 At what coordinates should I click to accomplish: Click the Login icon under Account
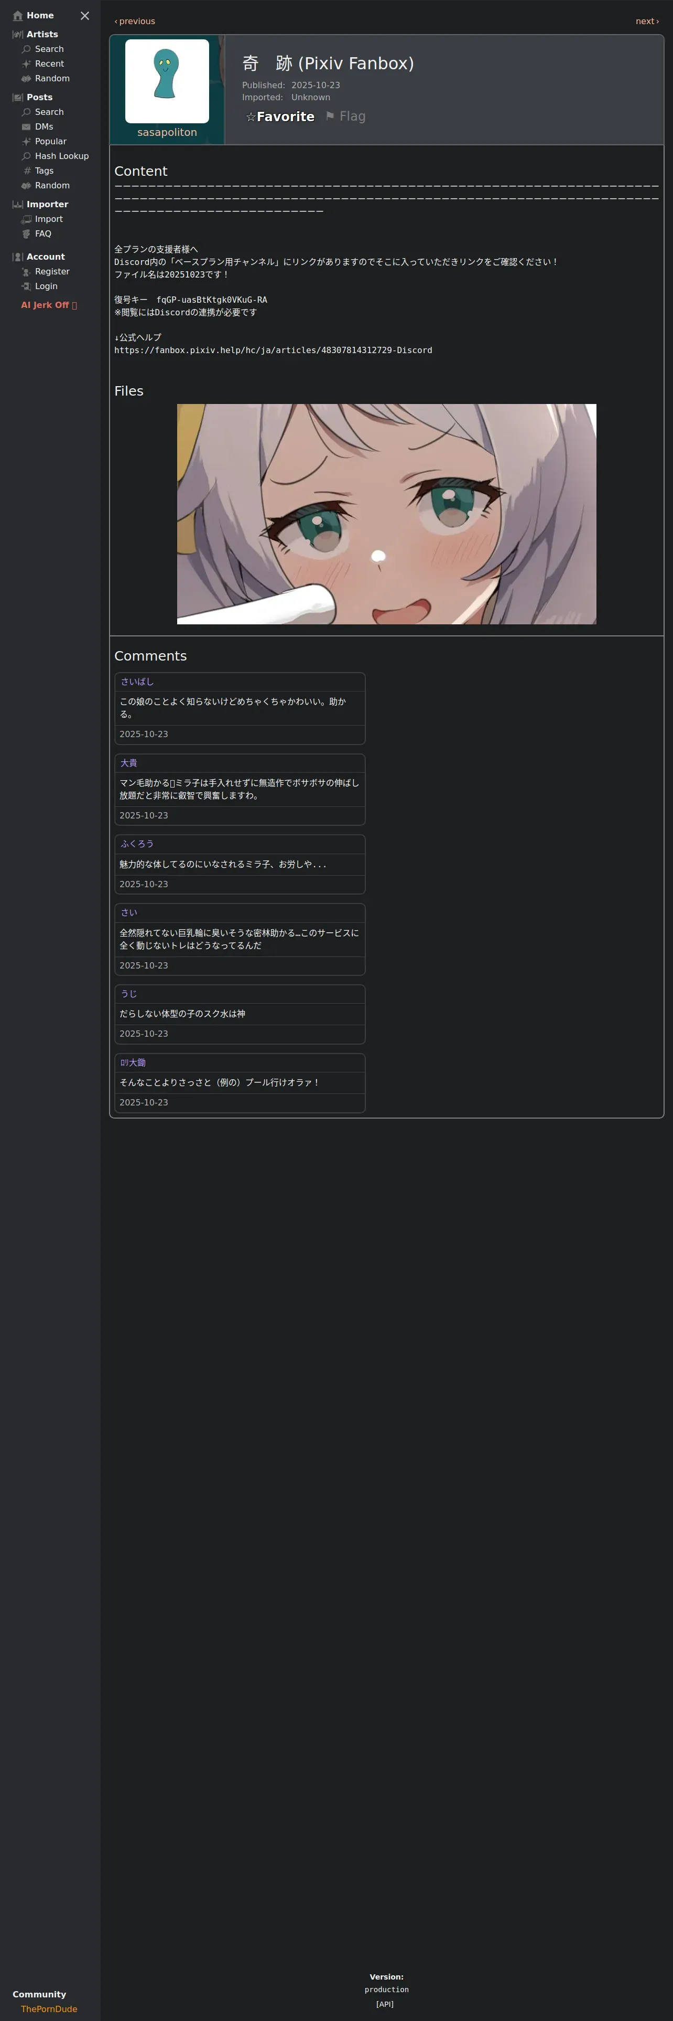(x=27, y=286)
